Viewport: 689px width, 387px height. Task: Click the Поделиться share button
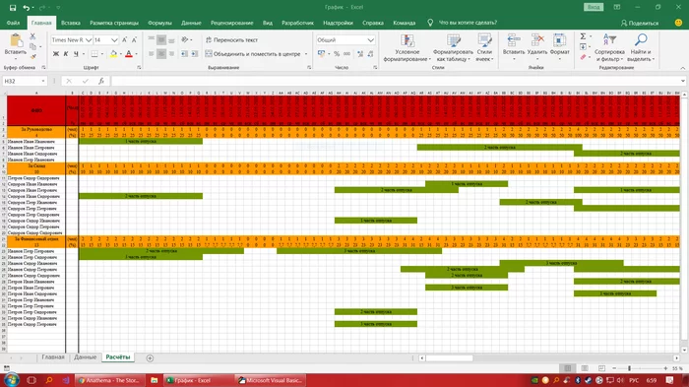640,23
